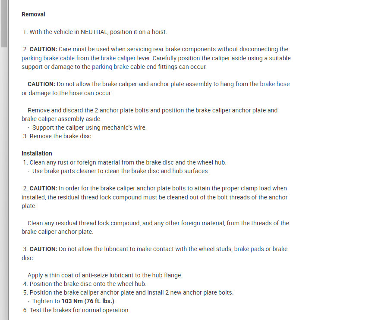Viewport: 378px width, 320px height.
Task: Open the 'parking brake cable' link
Action: 48,58
